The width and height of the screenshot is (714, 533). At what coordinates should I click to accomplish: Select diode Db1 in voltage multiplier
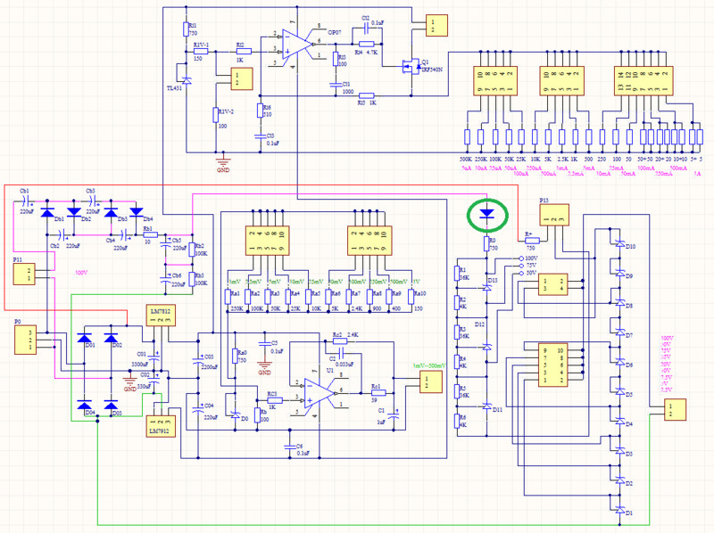(51, 211)
